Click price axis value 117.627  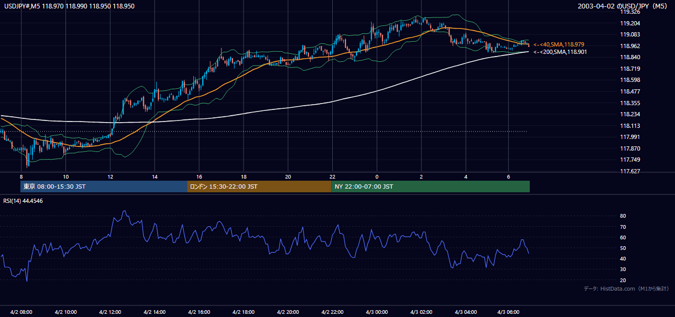[630, 171]
